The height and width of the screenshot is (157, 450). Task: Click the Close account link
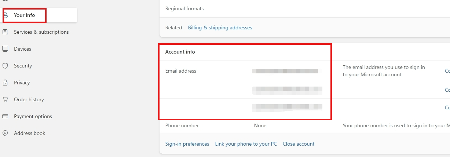tap(299, 144)
